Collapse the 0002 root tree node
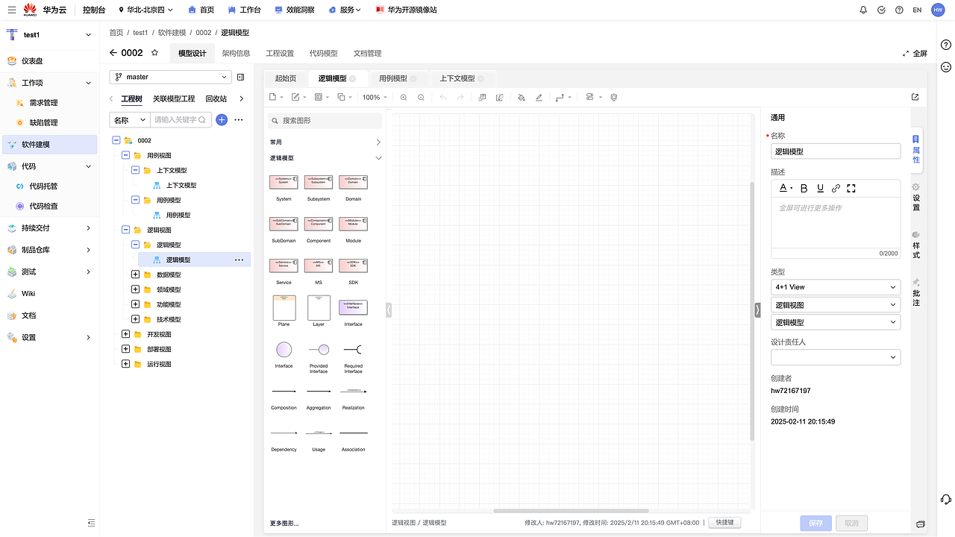This screenshot has height=537, width=955. click(116, 140)
